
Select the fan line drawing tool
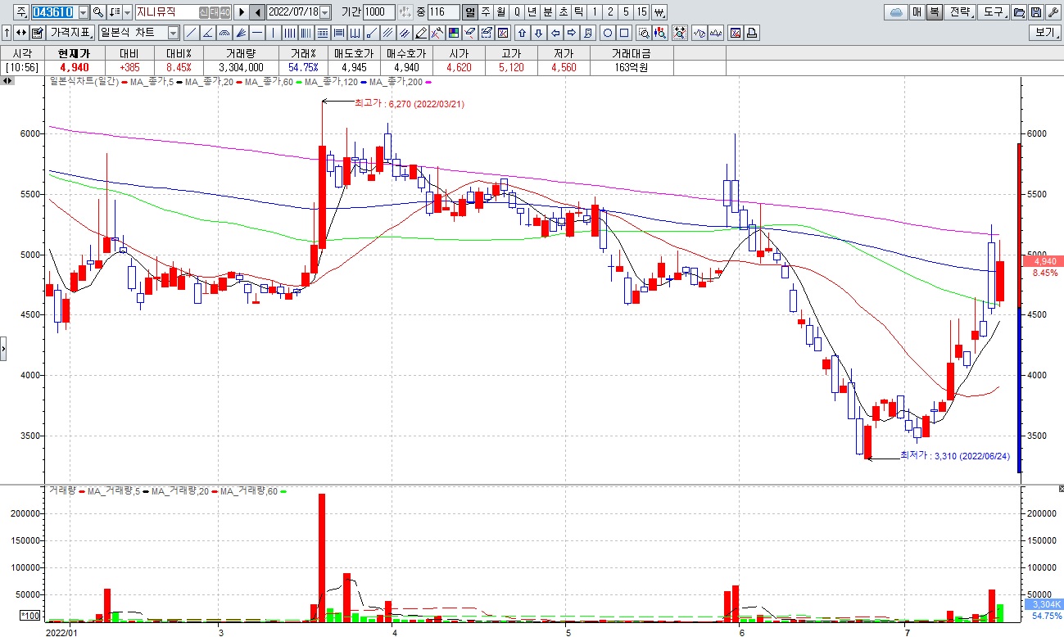(241, 33)
